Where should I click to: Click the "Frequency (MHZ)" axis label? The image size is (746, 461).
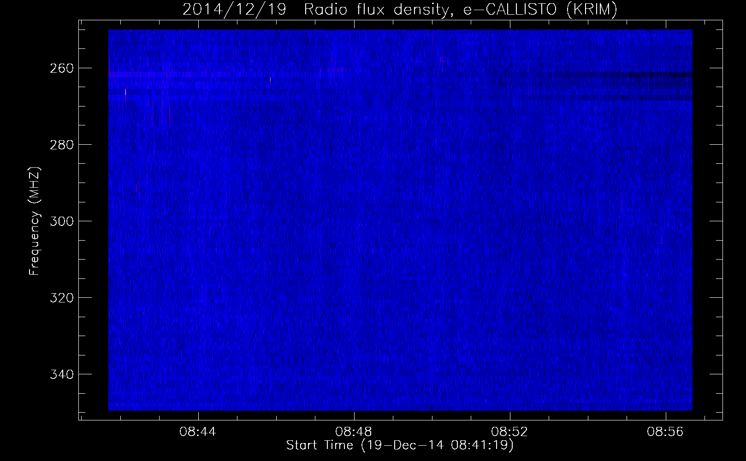[x=35, y=221]
